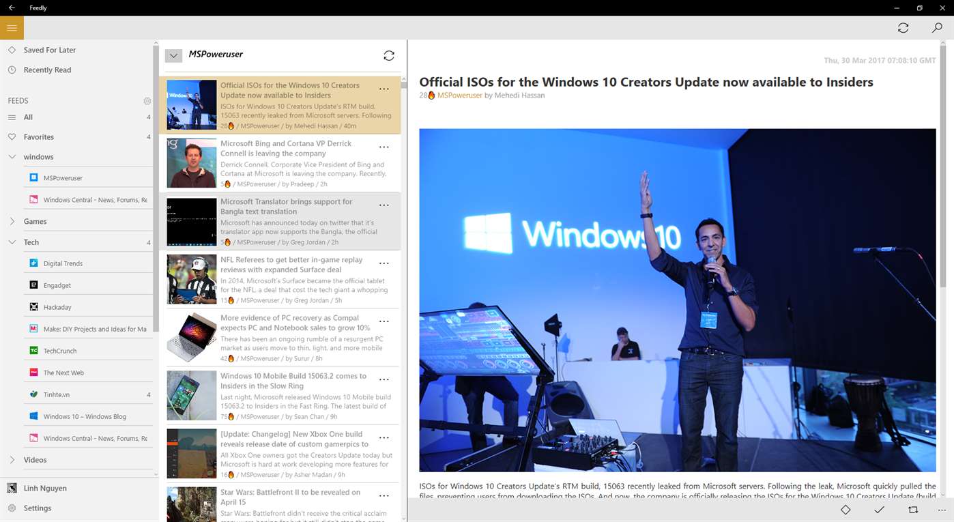Open the feeds settings gear
954x522 pixels.
(147, 101)
